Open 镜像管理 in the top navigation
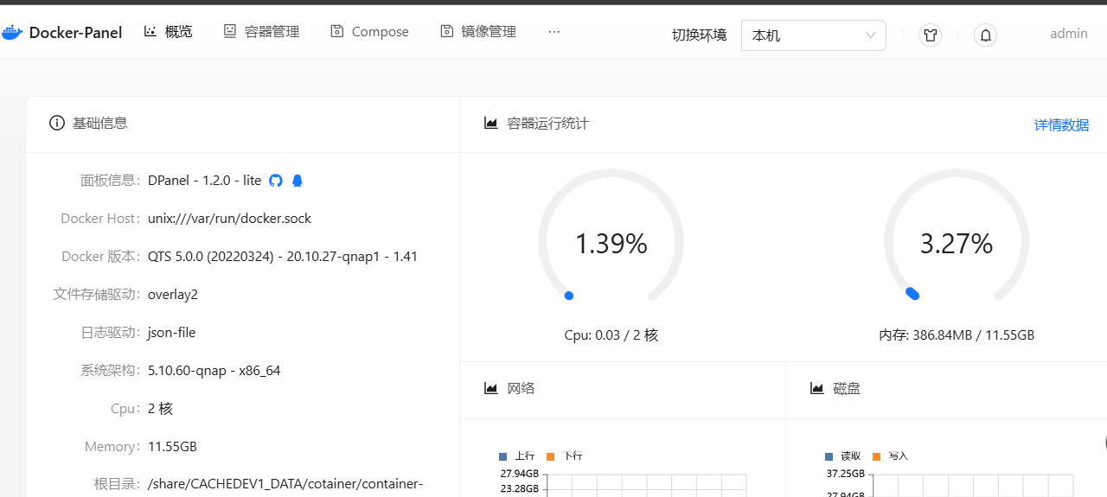The image size is (1107, 497). [478, 32]
